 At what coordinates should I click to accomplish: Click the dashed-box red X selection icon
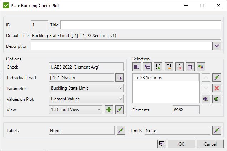pyautogui.click(x=180, y=67)
